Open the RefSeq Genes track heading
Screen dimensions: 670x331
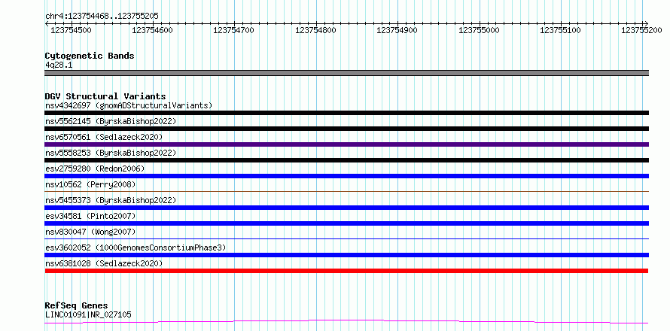(x=76, y=306)
